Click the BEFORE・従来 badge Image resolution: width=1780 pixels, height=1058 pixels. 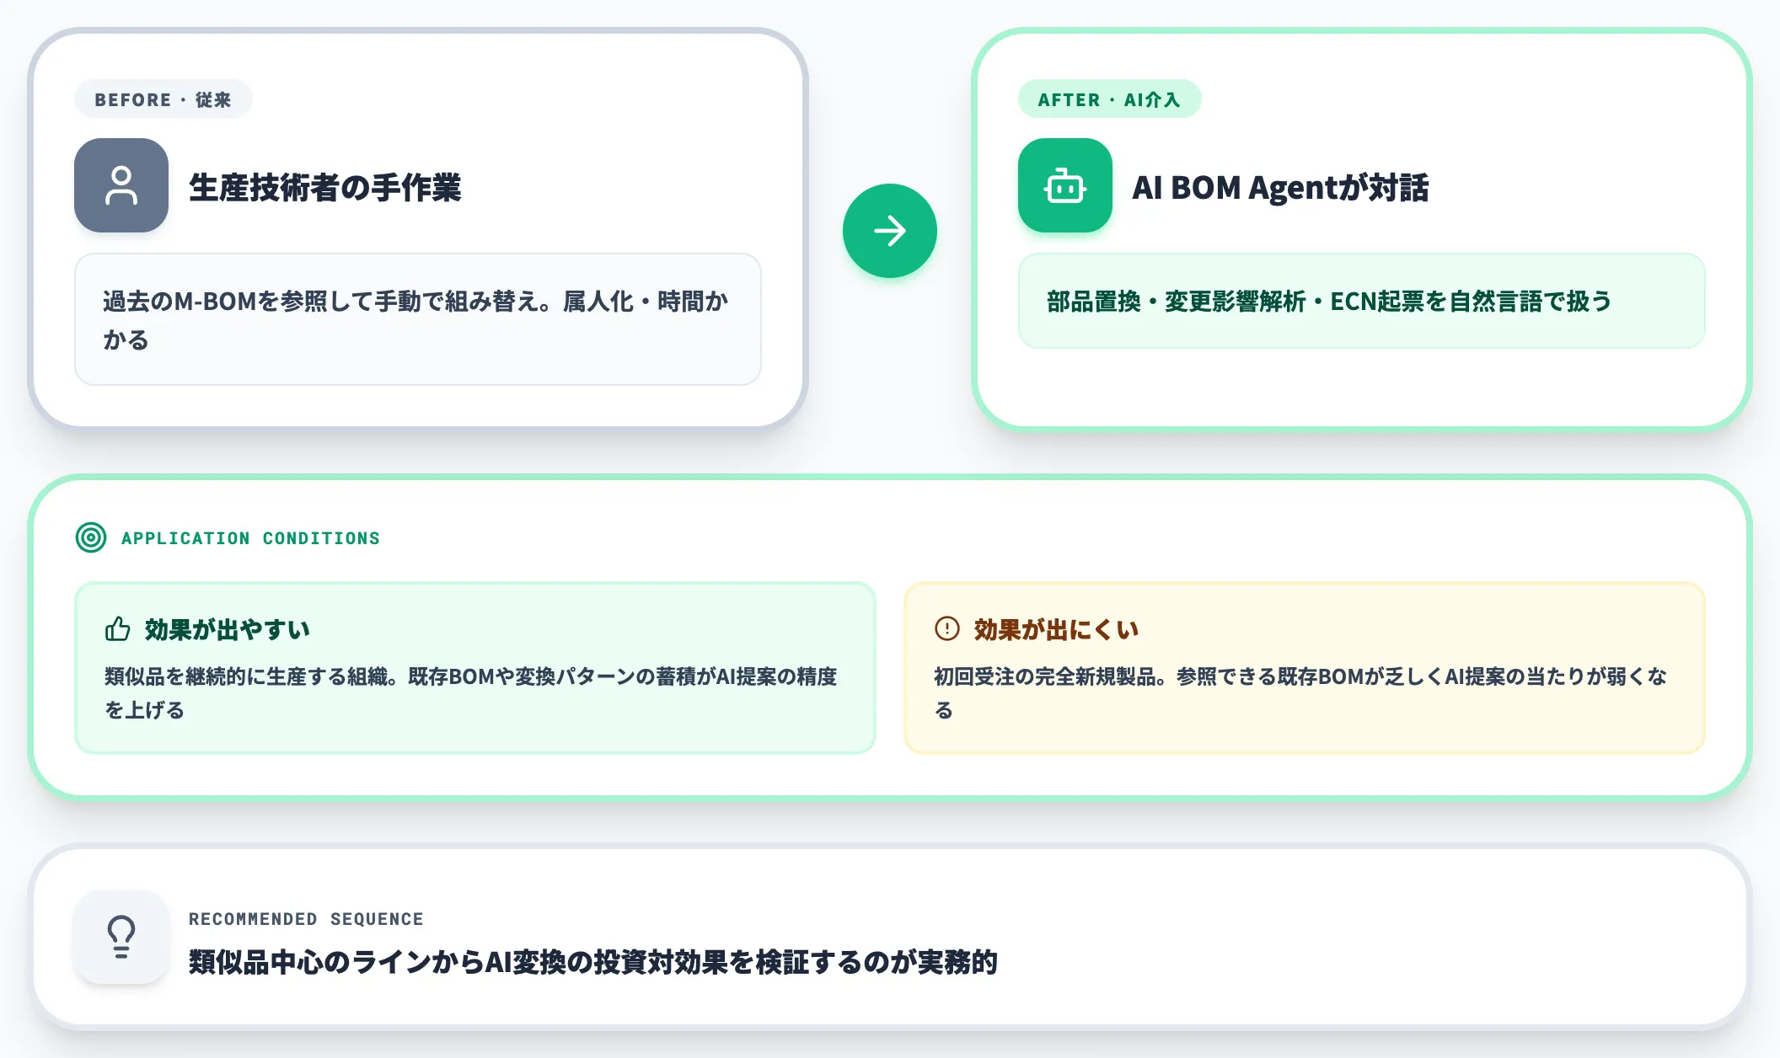[164, 99]
